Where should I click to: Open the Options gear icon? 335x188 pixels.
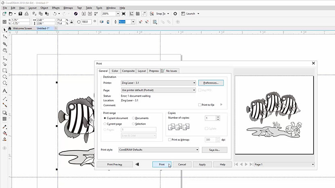click(x=175, y=14)
